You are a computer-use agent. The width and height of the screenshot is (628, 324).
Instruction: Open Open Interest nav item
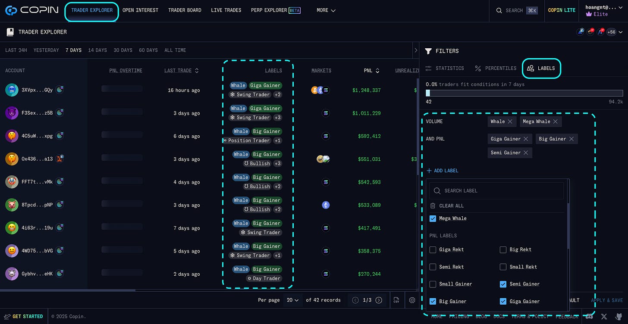tap(140, 10)
